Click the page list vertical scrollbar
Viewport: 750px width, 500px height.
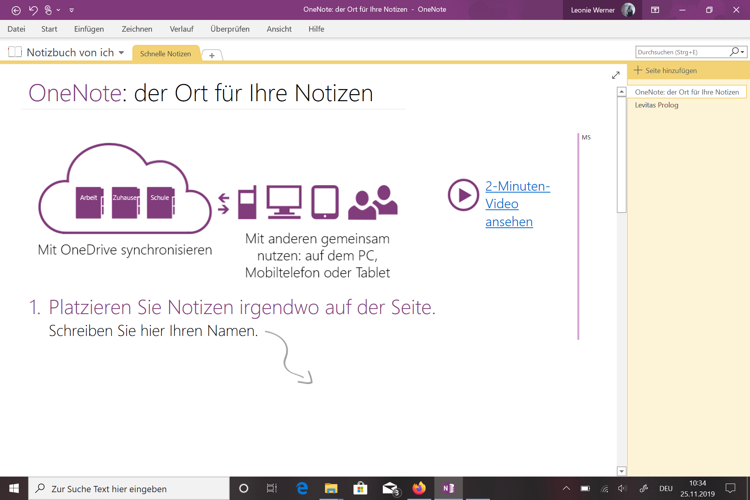(x=621, y=155)
